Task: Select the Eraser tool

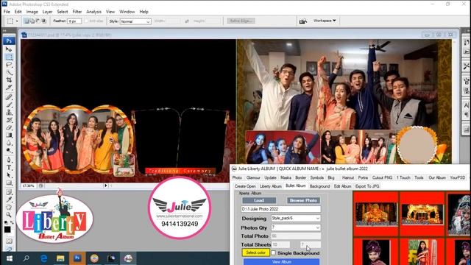Action: click(9, 127)
